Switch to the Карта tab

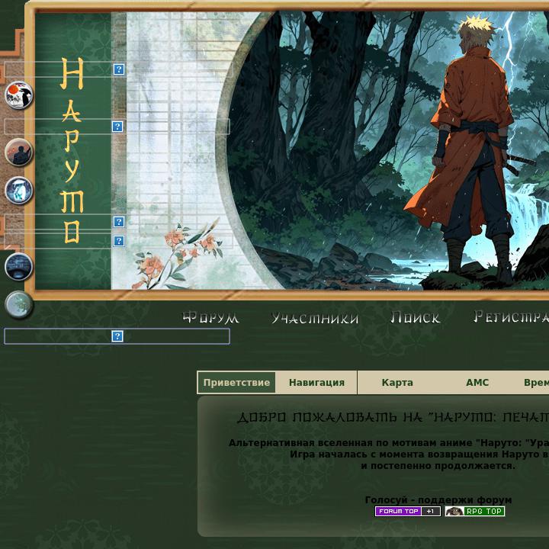(x=397, y=383)
